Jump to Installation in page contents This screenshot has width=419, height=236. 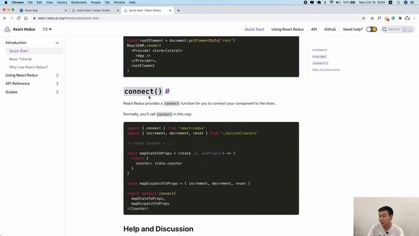point(319,50)
